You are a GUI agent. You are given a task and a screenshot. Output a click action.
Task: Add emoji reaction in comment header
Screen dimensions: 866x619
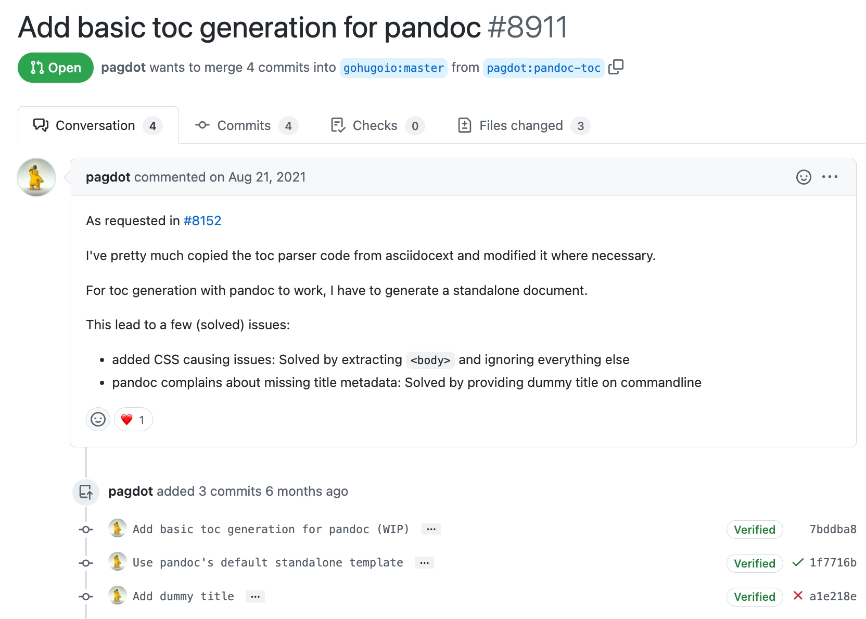(x=804, y=177)
